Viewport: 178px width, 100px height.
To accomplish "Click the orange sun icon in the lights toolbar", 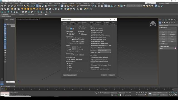I will 40,9.
